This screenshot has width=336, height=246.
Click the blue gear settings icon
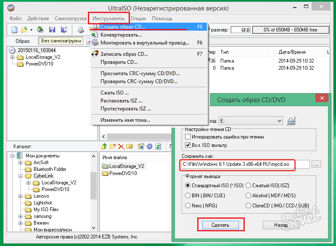pyautogui.click(x=150, y=147)
